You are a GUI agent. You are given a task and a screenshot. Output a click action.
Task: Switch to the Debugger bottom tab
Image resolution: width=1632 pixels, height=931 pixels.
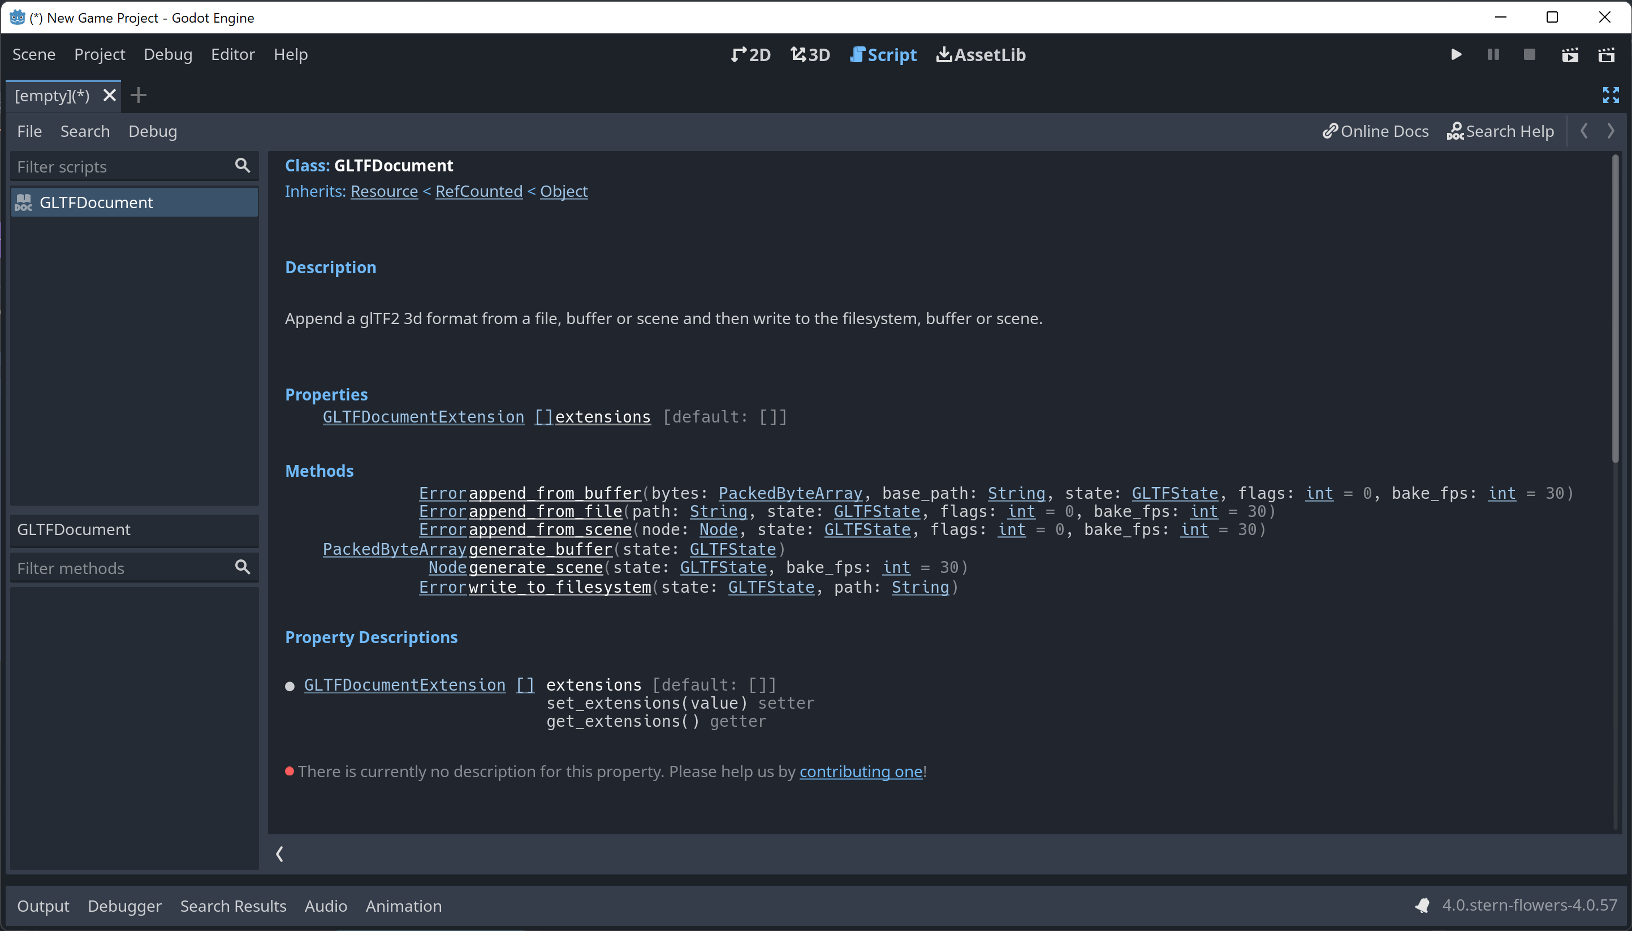[124, 906]
